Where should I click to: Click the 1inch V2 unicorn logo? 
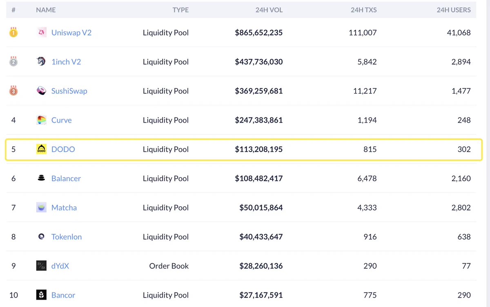coord(41,62)
